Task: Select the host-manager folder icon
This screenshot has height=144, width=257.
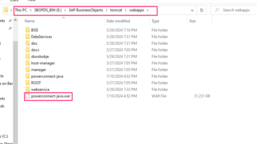Action: point(27,63)
